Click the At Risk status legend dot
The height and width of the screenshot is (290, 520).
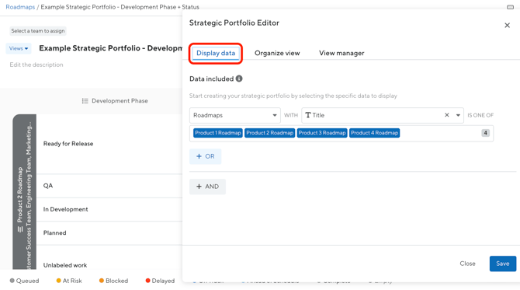pyautogui.click(x=59, y=281)
